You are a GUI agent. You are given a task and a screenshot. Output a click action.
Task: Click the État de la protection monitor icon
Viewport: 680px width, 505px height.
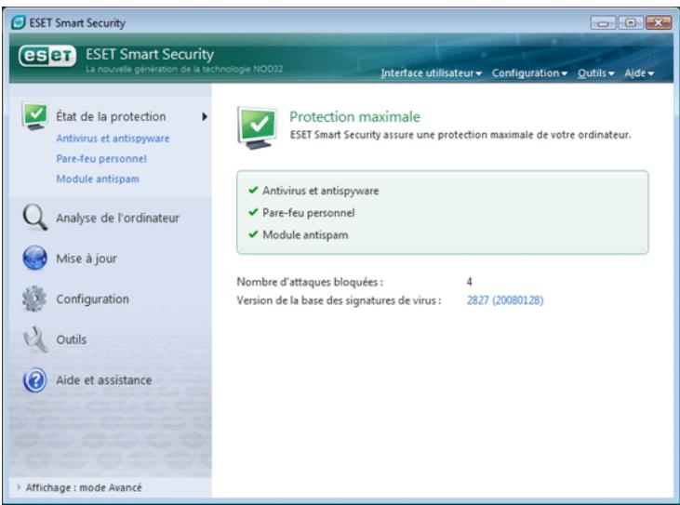pos(34,116)
